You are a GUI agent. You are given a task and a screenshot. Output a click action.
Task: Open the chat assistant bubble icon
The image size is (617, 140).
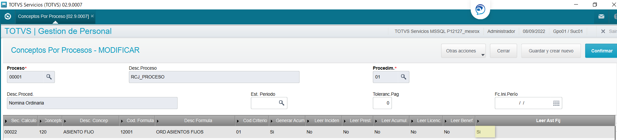pyautogui.click(x=480, y=9)
